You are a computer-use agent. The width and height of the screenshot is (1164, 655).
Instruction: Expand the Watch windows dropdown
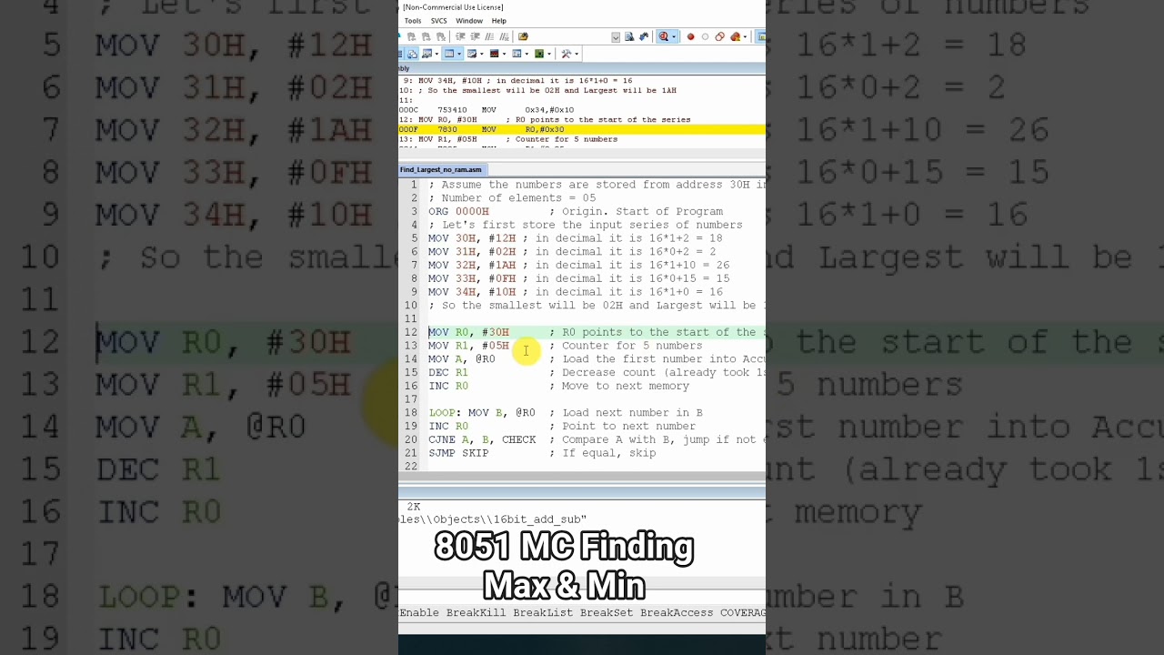pos(436,54)
